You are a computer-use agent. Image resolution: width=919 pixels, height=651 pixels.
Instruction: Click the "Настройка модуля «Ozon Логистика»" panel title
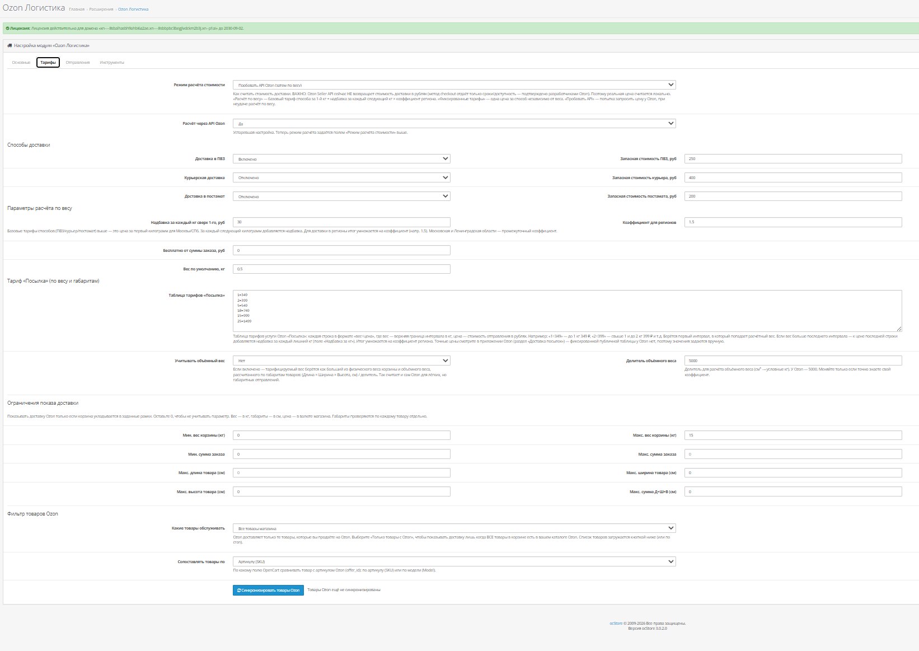[x=51, y=45]
